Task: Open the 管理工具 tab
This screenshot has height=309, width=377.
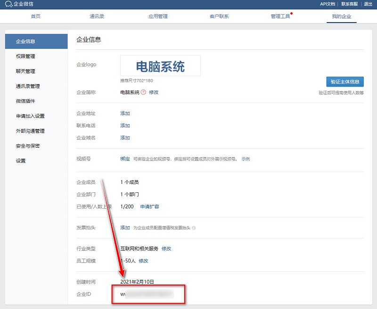Action: [280, 16]
